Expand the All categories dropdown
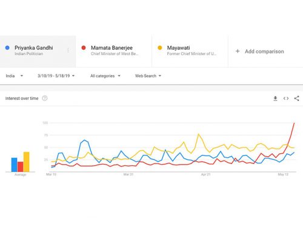 point(105,76)
